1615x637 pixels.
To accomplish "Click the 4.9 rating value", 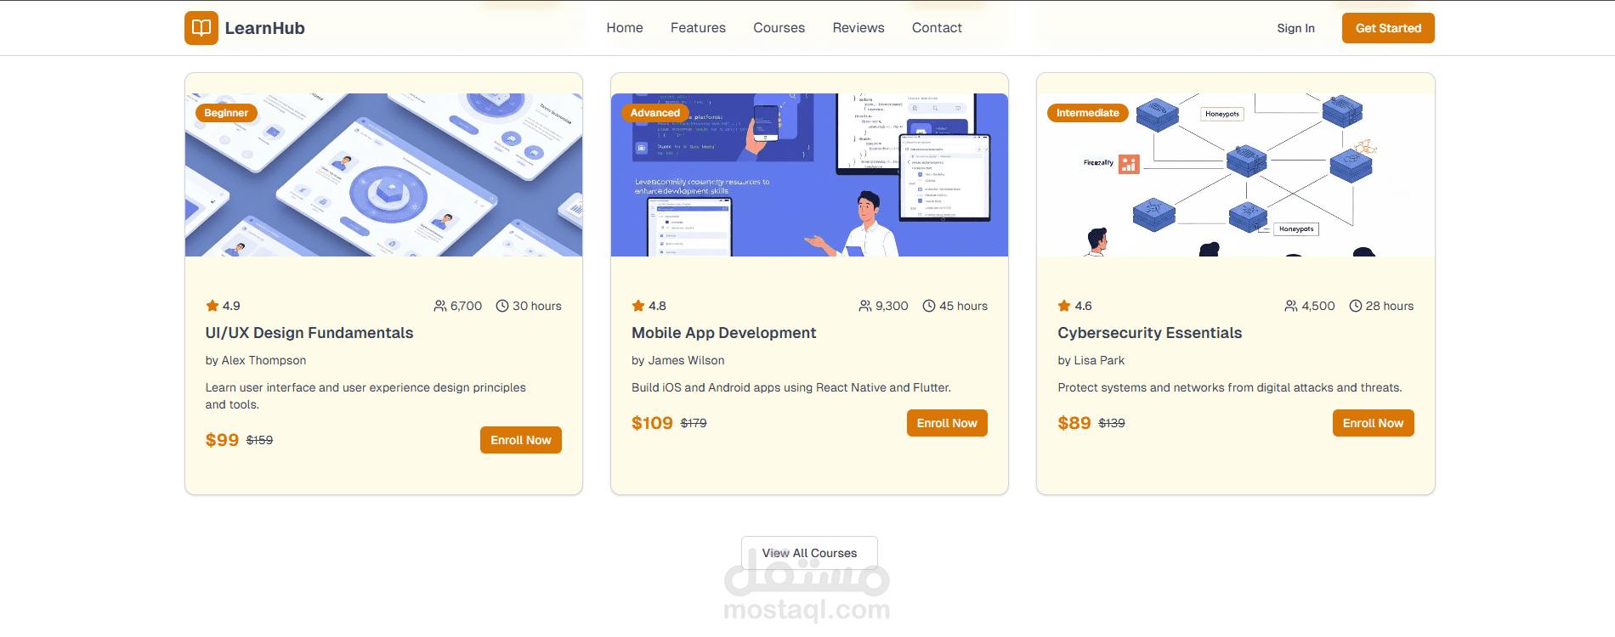I will click(x=231, y=306).
